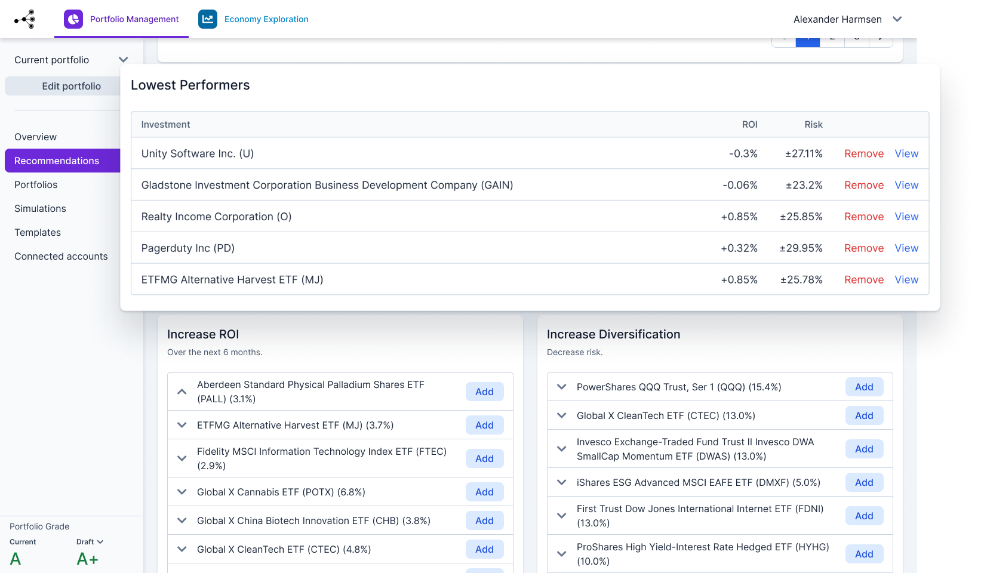The height and width of the screenshot is (573, 981).
Task: Add Global X CleanTech ETF (CTEC) (4.8%)
Action: [x=484, y=549]
